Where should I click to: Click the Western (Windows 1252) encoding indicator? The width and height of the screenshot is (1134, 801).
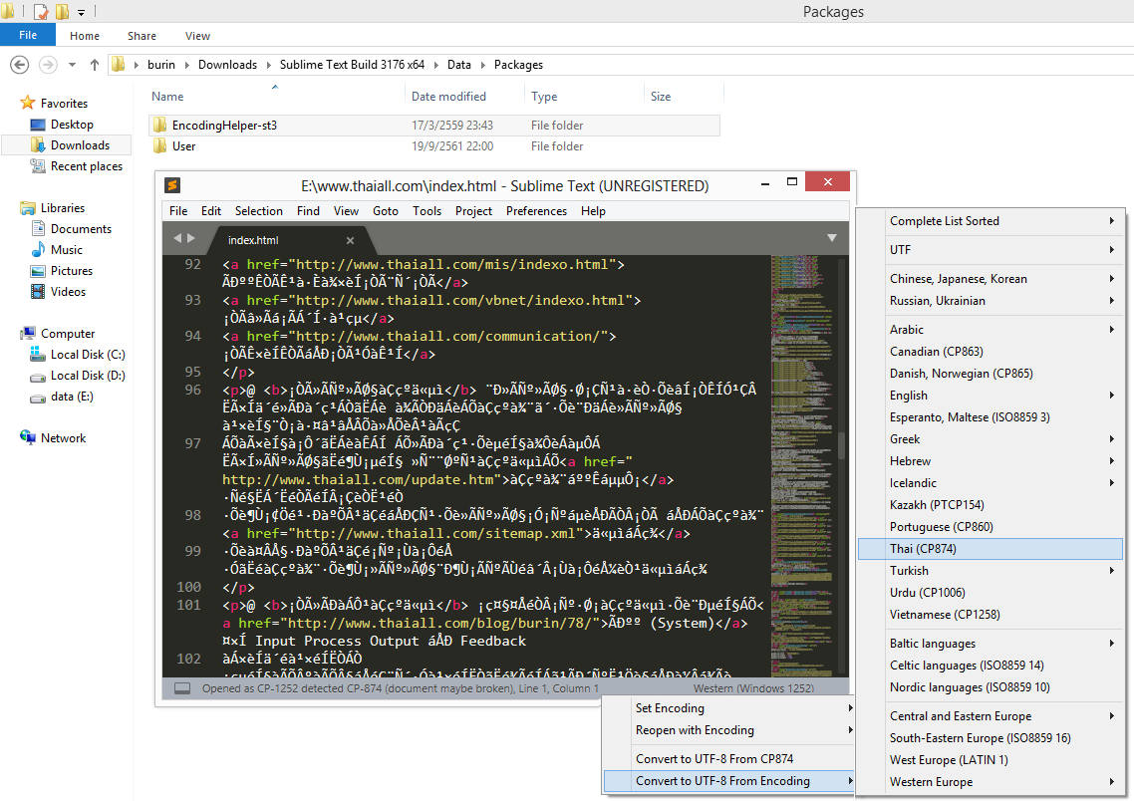point(753,688)
